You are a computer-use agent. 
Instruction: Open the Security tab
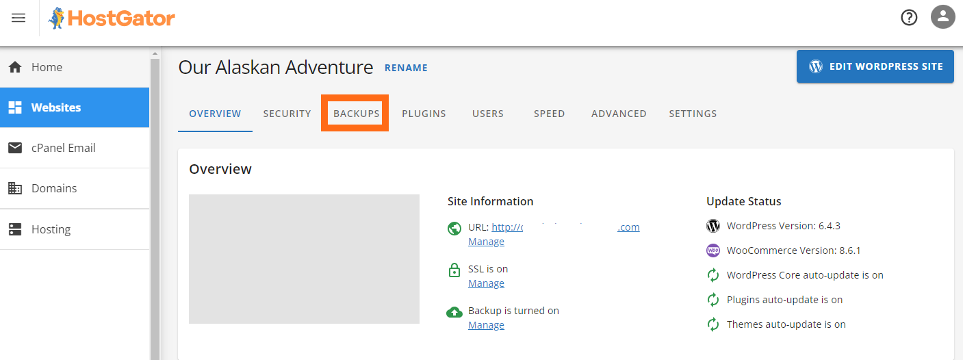pyautogui.click(x=287, y=114)
